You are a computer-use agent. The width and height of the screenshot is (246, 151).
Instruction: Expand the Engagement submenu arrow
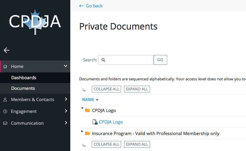click(x=66, y=111)
